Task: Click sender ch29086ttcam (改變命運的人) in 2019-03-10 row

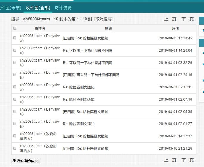Action: pyautogui.click(x=38, y=148)
